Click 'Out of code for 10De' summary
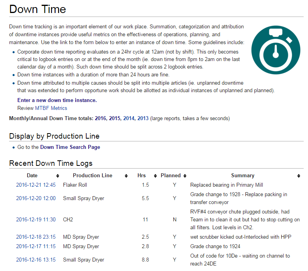308x271 pixels. (240, 260)
